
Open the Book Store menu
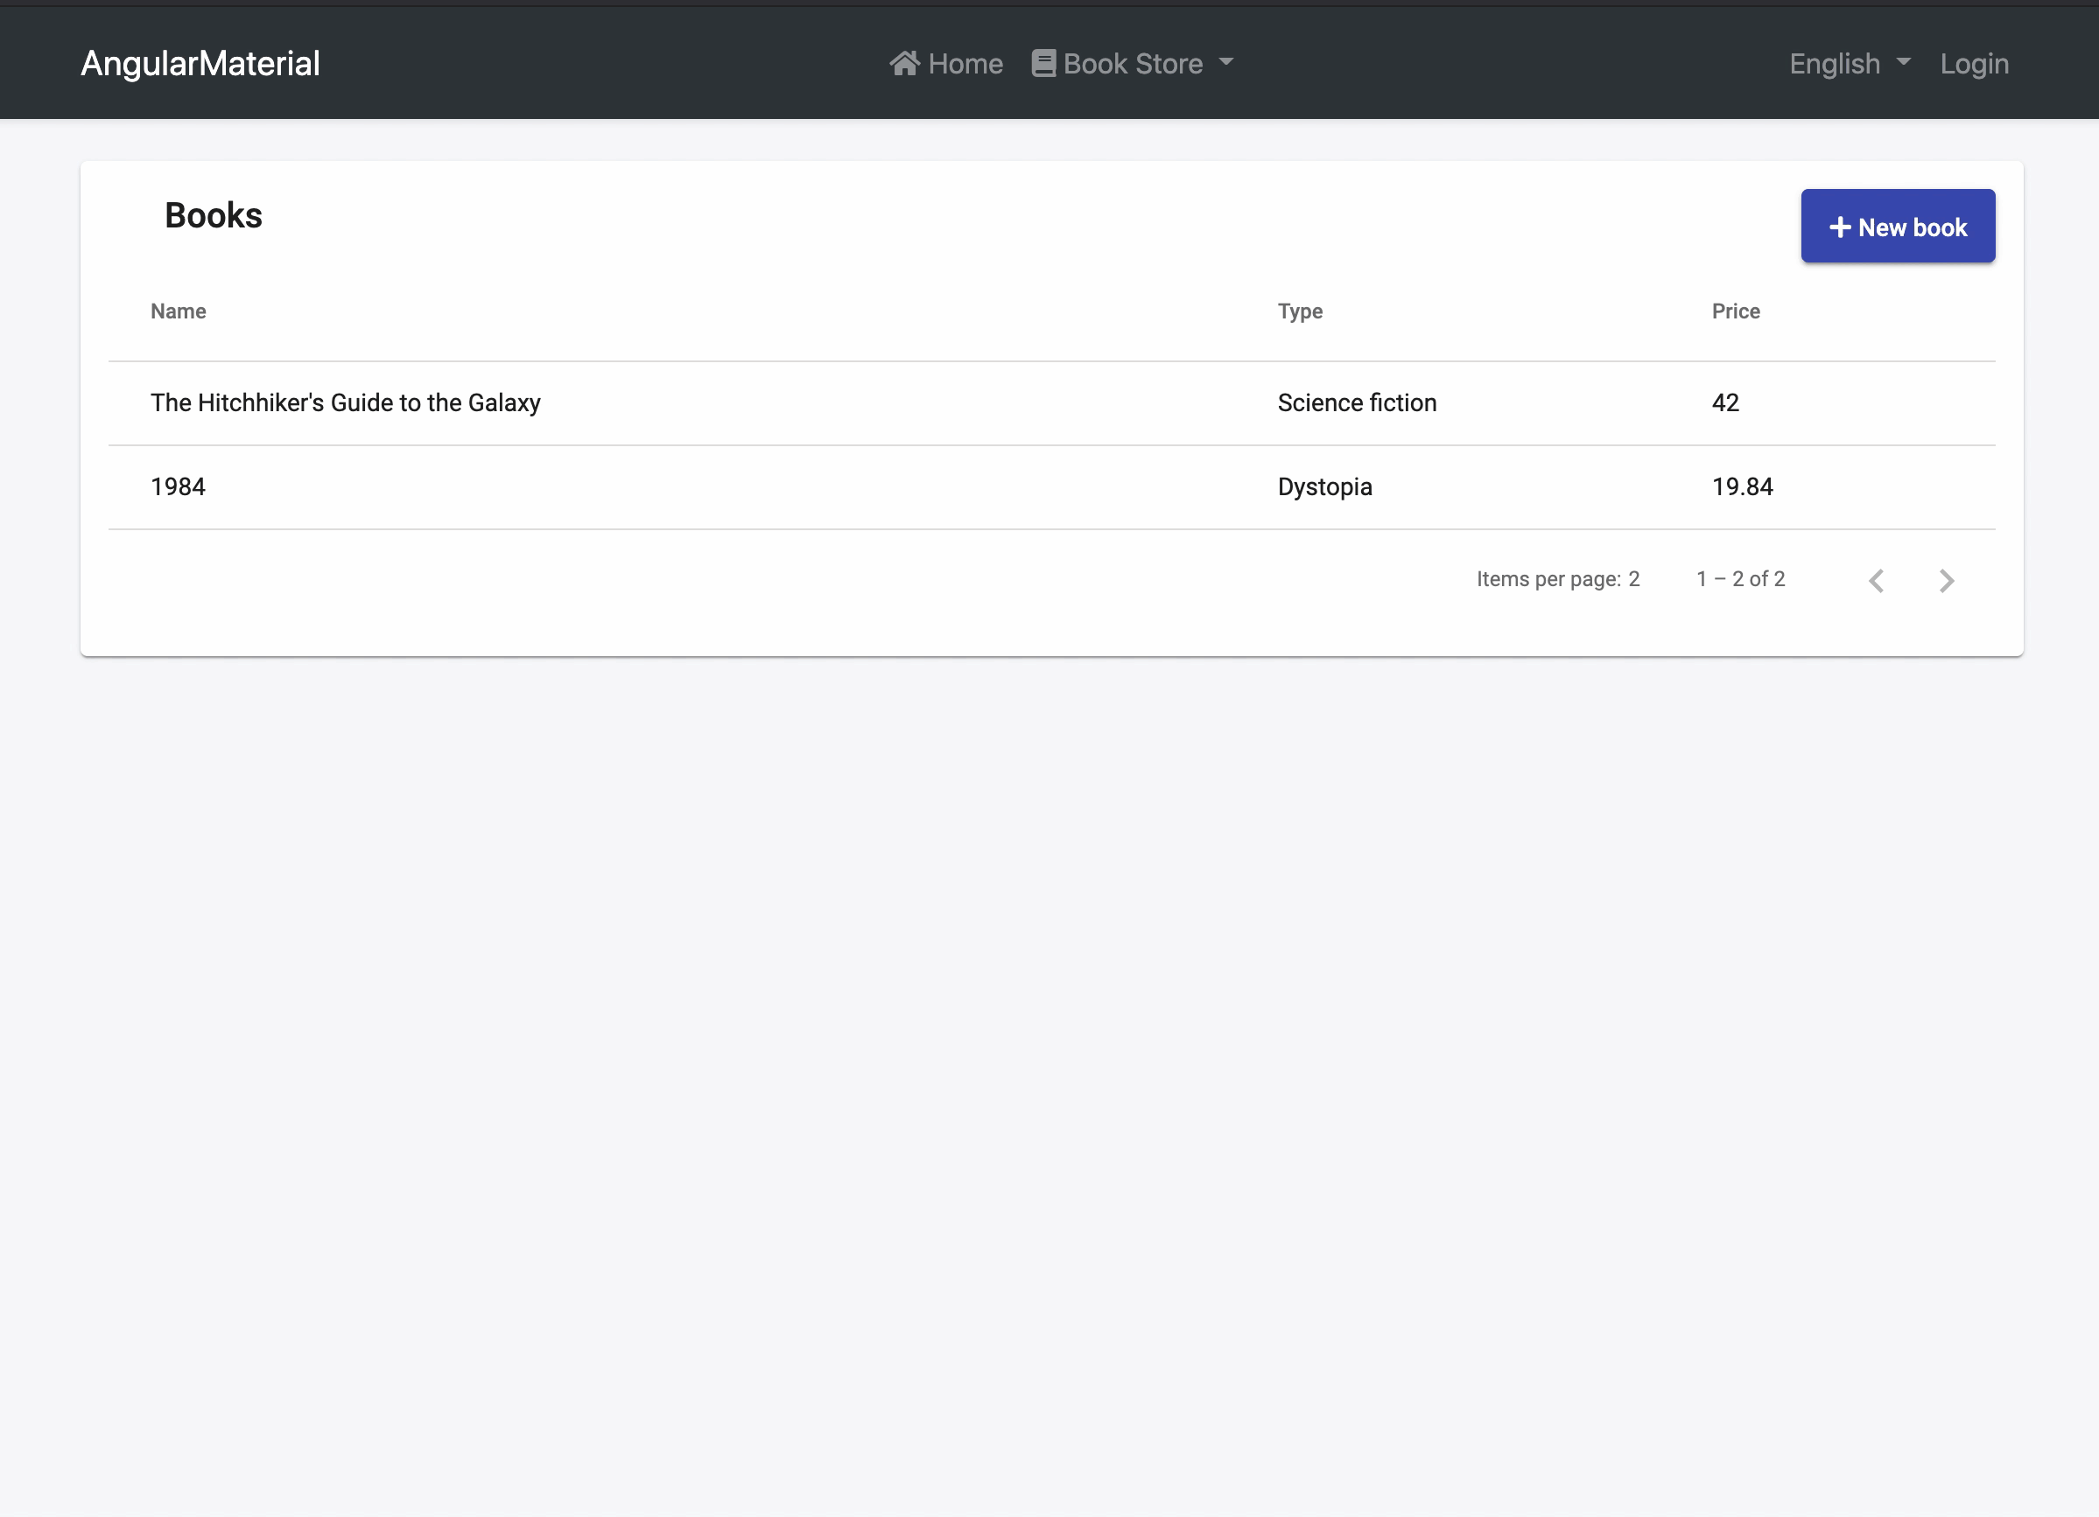1132,64
